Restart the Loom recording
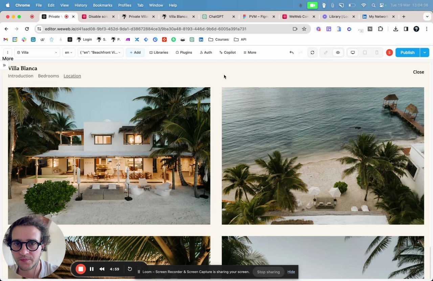This screenshot has width=433, height=281. (x=130, y=269)
